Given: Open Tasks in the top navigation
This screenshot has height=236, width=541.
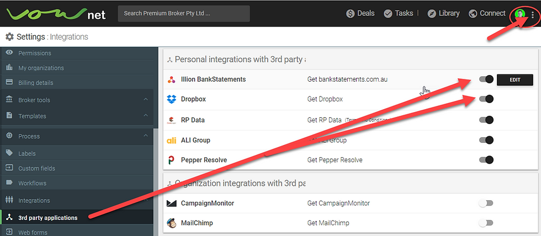Looking at the screenshot, I should [x=399, y=13].
